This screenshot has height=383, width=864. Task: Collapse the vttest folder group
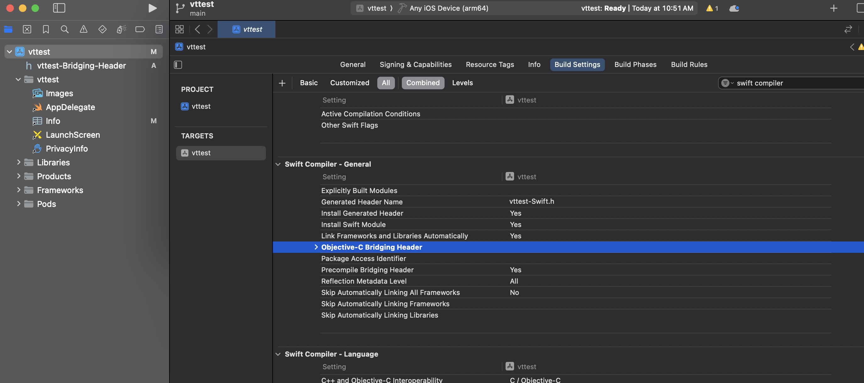[18, 80]
